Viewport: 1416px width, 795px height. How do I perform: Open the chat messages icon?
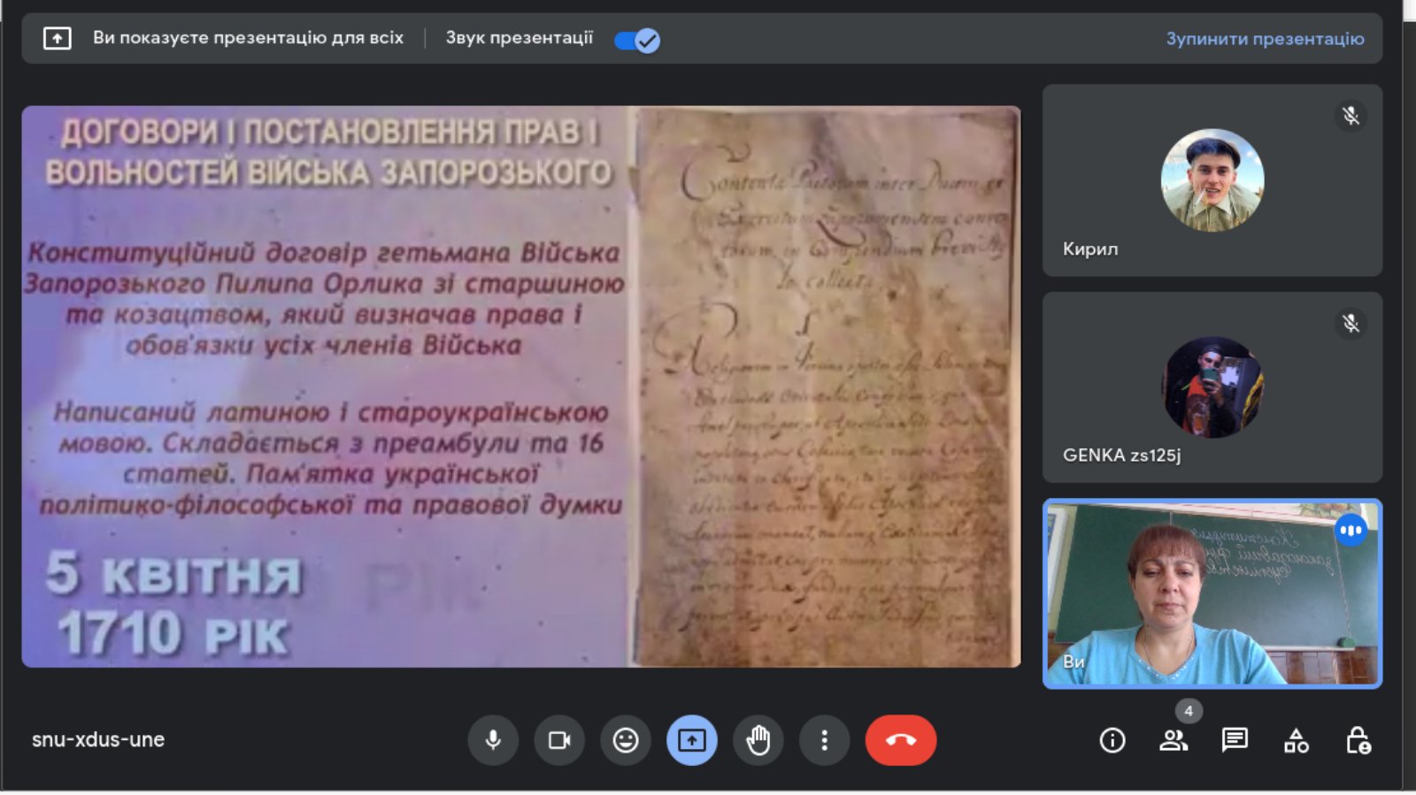1235,740
